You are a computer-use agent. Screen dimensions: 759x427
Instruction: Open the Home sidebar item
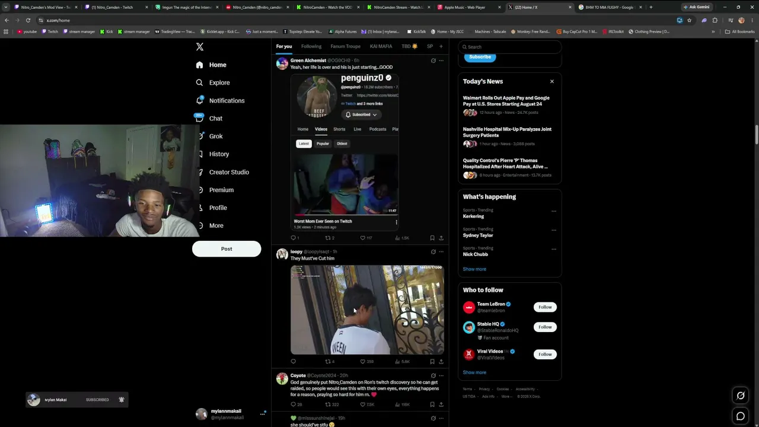coord(211,65)
